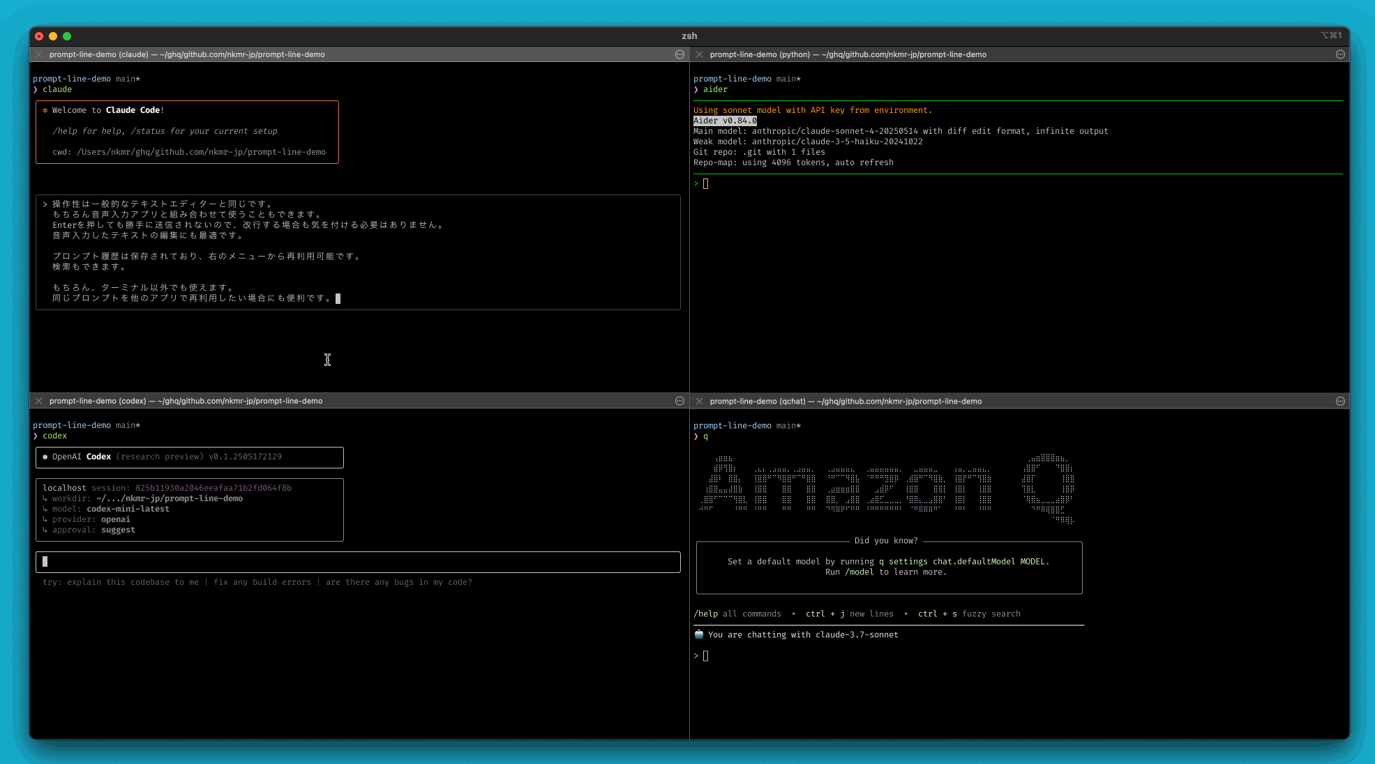Close the python aider pane X icon
Screen dimensions: 1375x764
click(x=699, y=54)
